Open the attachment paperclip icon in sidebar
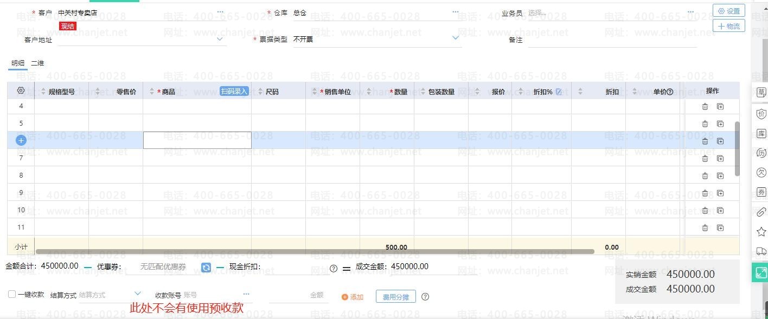Image resolution: width=768 pixels, height=319 pixels. pos(761,212)
